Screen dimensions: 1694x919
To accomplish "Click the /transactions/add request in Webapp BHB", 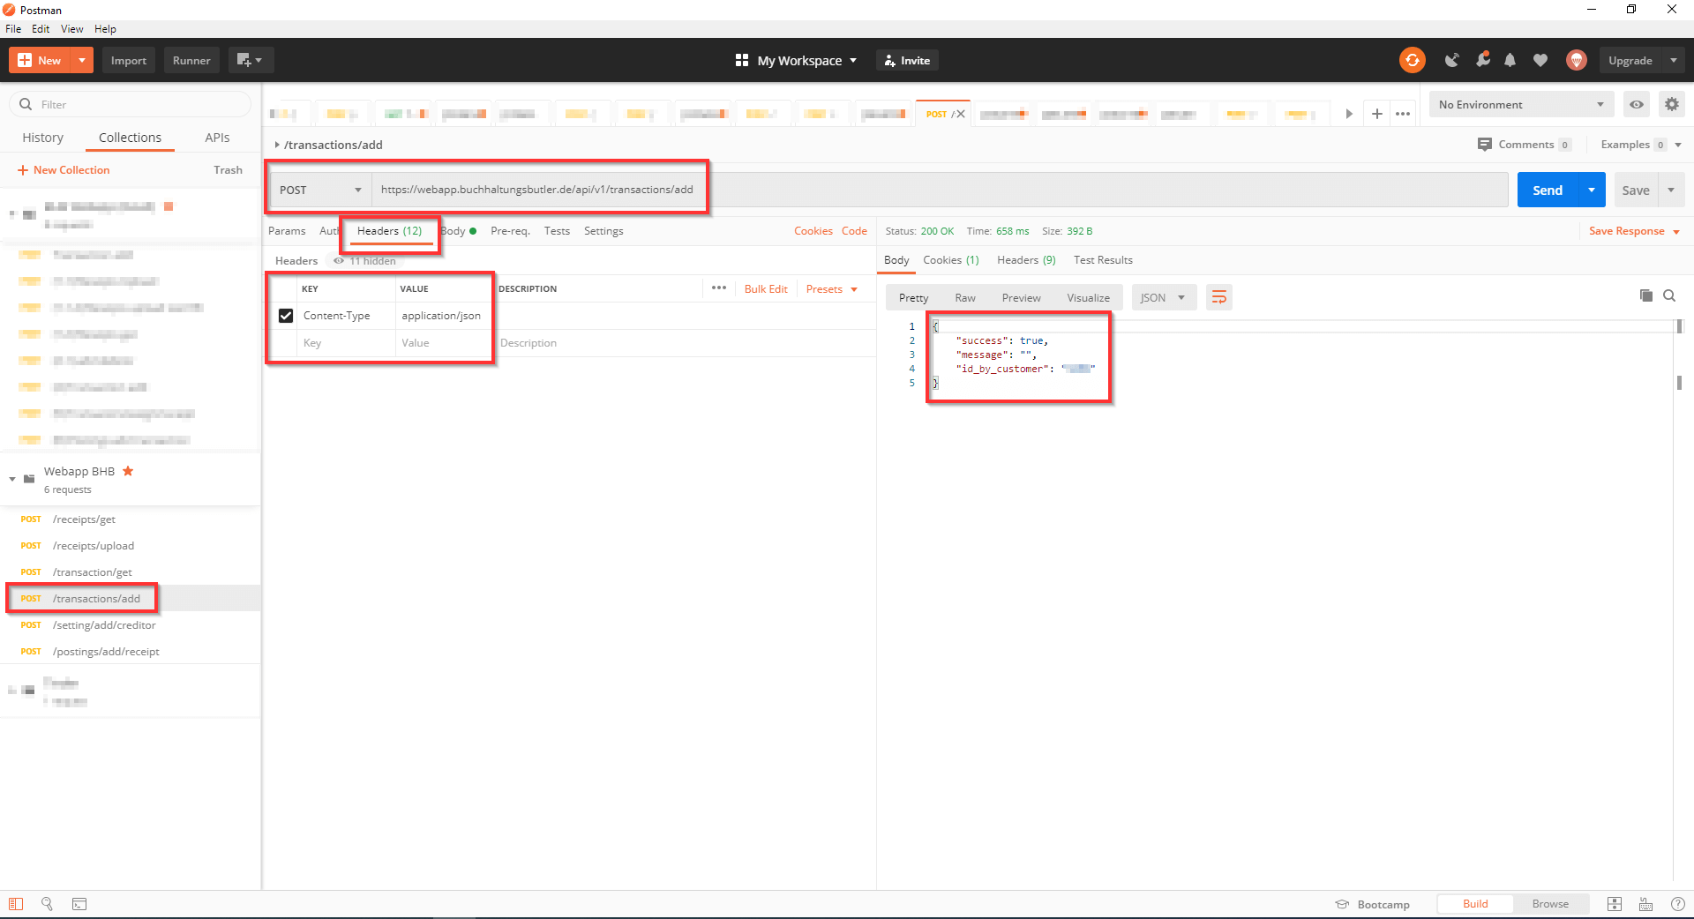I will tap(95, 598).
